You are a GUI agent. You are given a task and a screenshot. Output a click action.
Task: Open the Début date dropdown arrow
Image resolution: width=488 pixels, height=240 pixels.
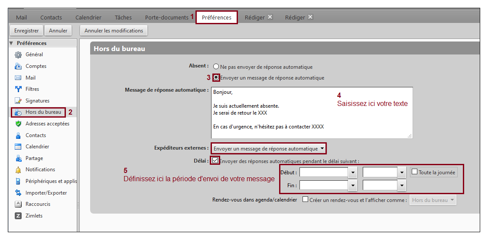pos(353,173)
